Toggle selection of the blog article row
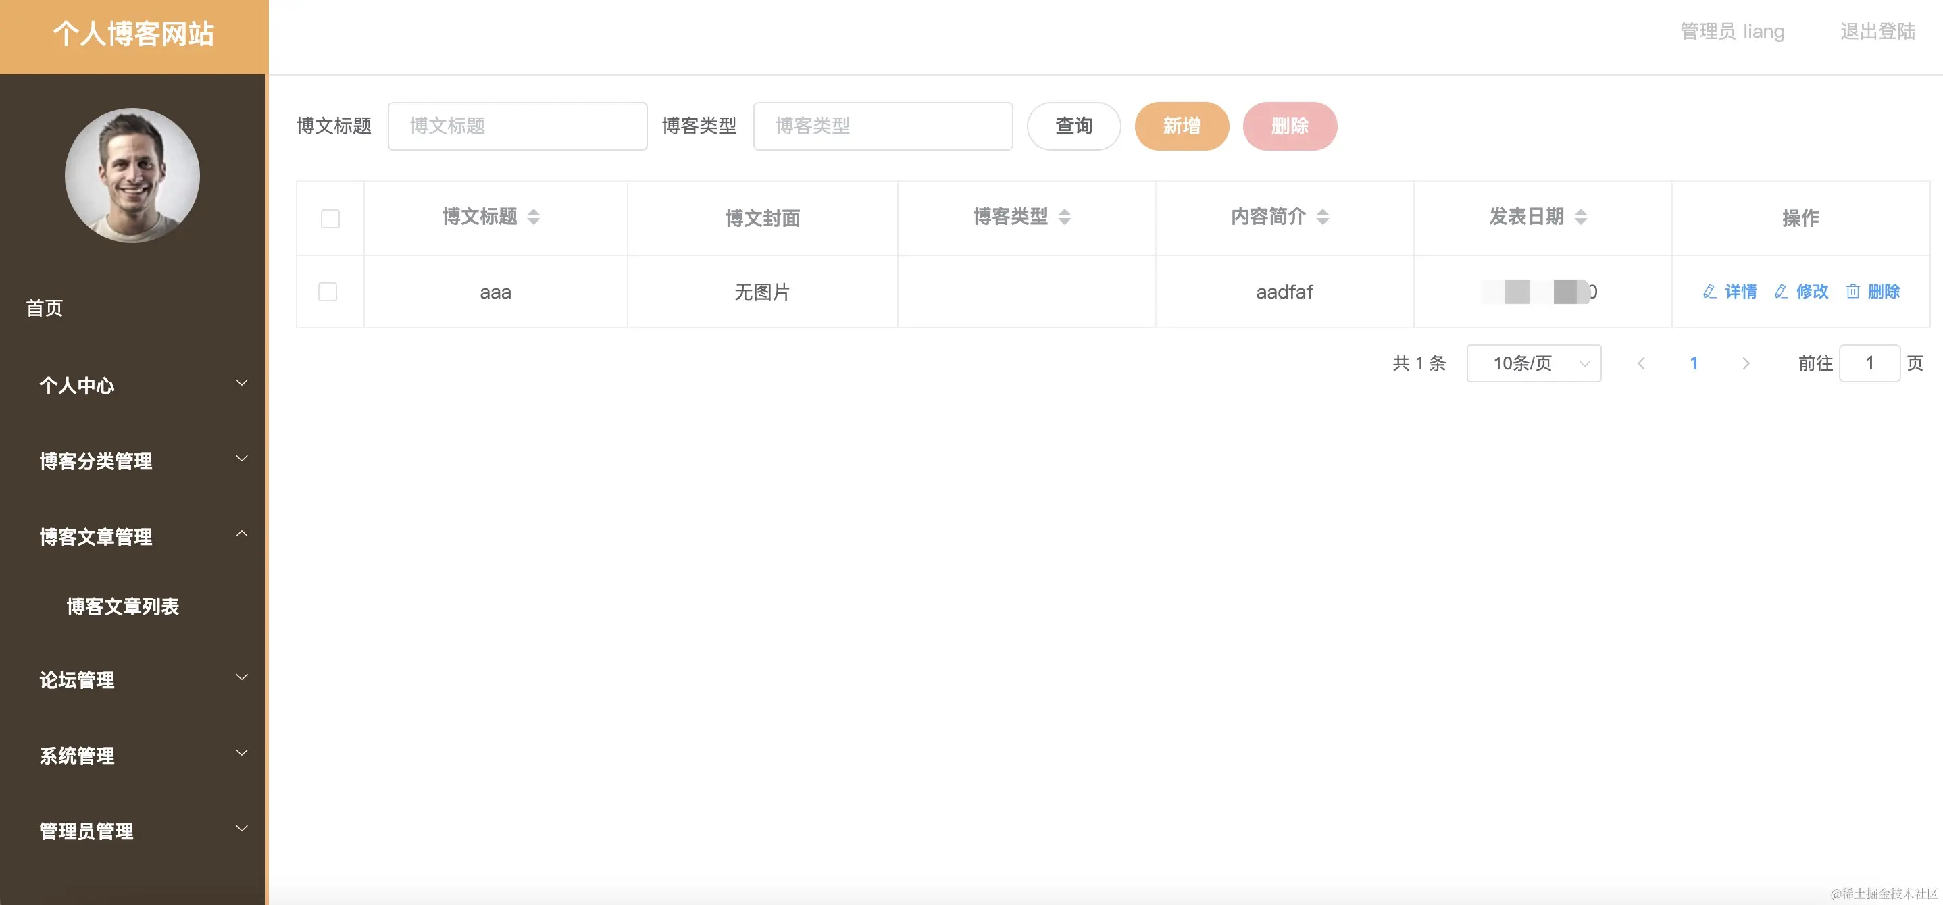Image resolution: width=1943 pixels, height=905 pixels. tap(329, 291)
